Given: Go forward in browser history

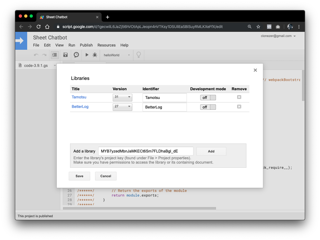Looking at the screenshot, I should click(30, 27).
